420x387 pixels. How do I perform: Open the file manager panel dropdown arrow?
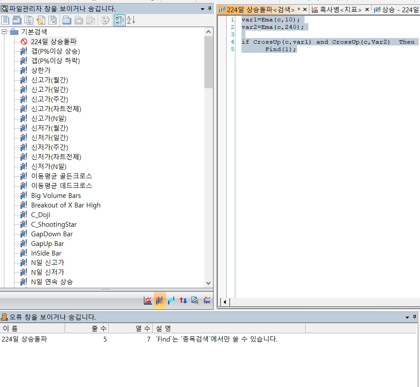point(202,9)
